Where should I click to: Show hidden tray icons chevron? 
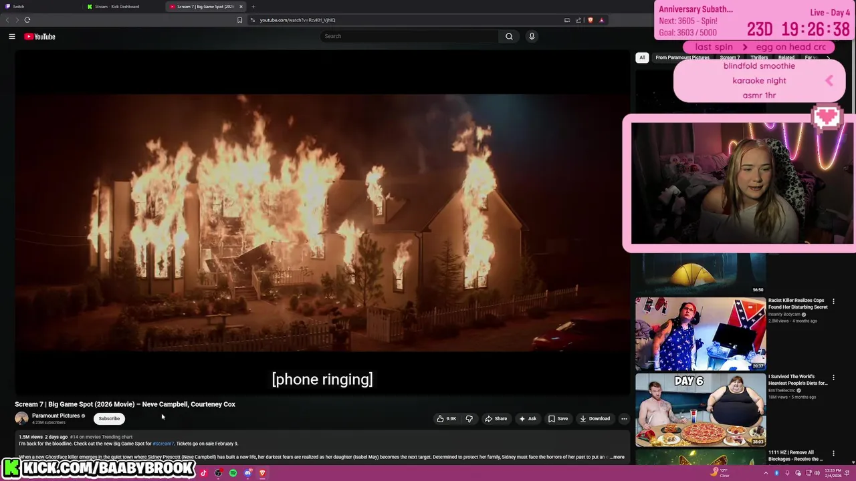pyautogui.click(x=766, y=473)
